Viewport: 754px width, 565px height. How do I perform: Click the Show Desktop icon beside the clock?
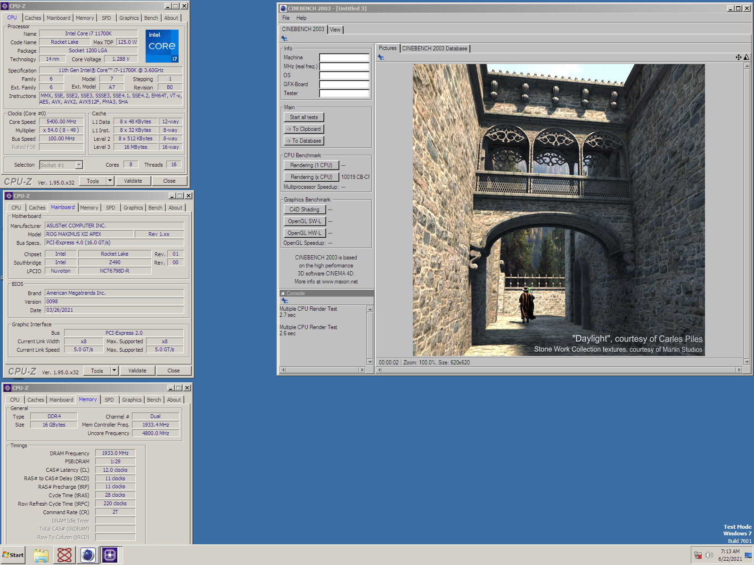click(748, 556)
